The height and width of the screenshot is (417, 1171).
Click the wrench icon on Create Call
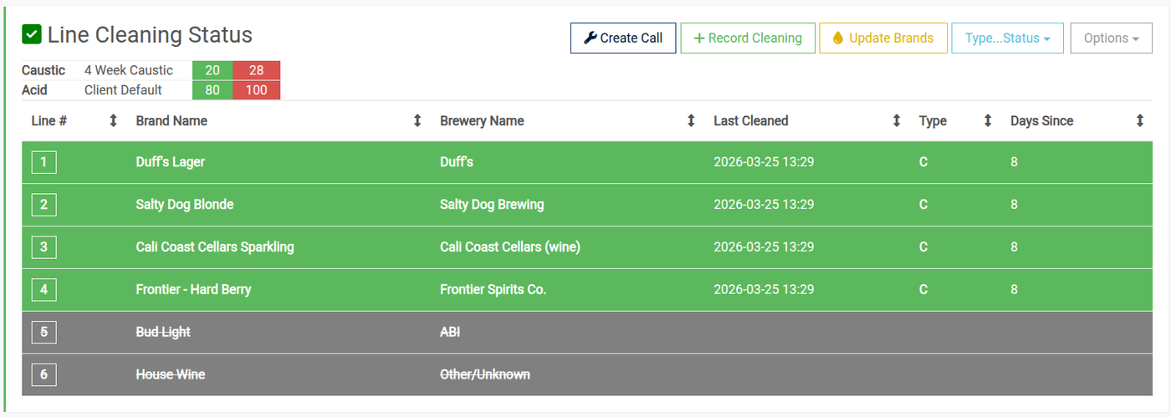[x=590, y=38]
